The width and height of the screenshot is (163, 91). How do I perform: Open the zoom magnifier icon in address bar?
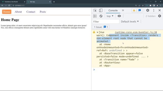pyautogui.click(x=136, y=6)
